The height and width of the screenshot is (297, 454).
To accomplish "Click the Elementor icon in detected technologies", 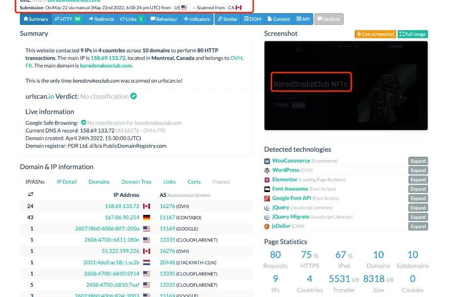I will click(x=267, y=180).
